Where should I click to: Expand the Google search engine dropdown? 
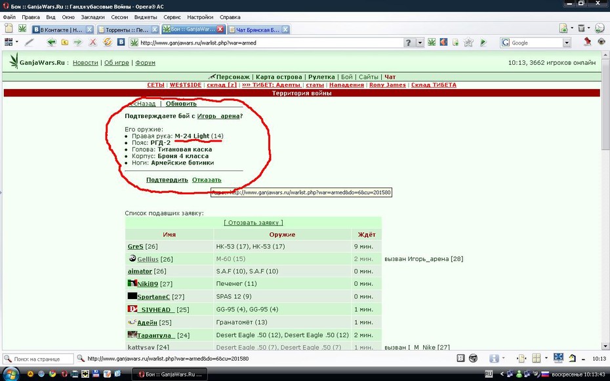[567, 43]
